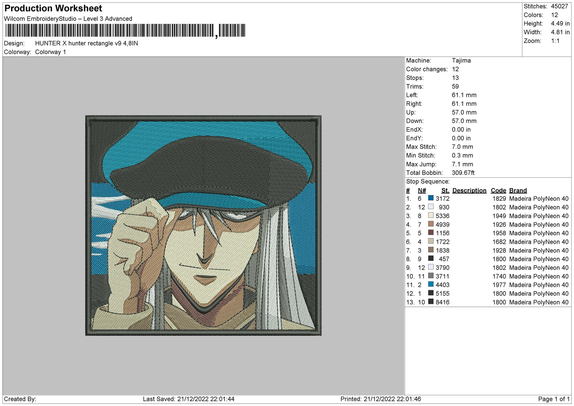Click the Machine value 'Tajima'
The width and height of the screenshot is (574, 406).
coord(461,60)
